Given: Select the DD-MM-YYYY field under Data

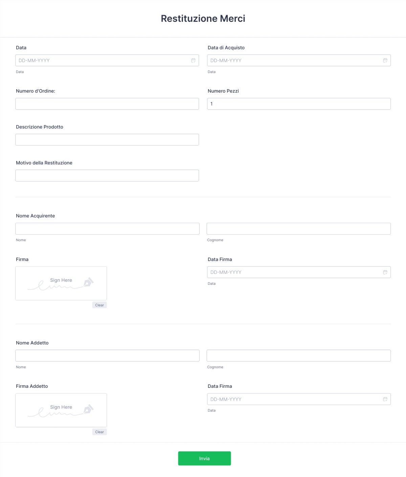Looking at the screenshot, I should point(101,60).
